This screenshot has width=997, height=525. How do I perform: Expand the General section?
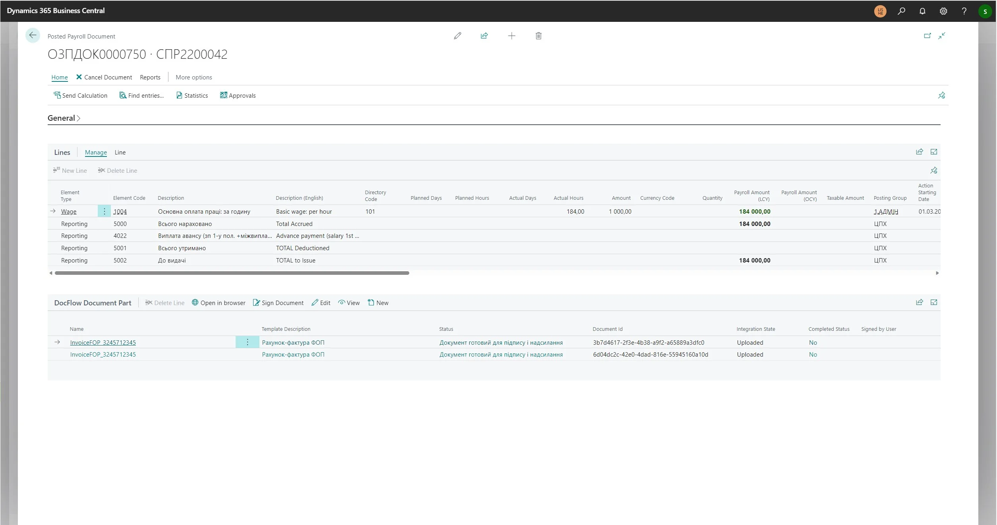click(64, 118)
